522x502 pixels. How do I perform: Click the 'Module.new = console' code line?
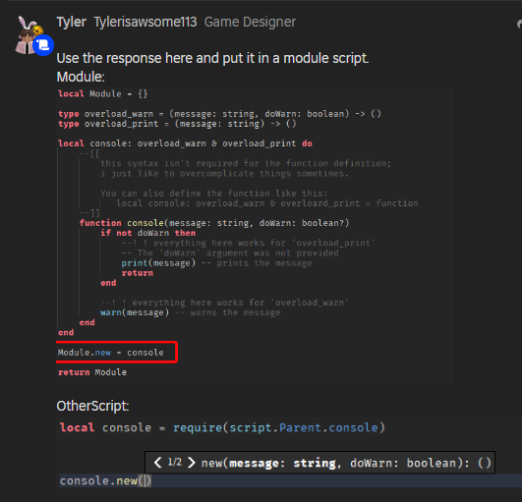(x=110, y=353)
